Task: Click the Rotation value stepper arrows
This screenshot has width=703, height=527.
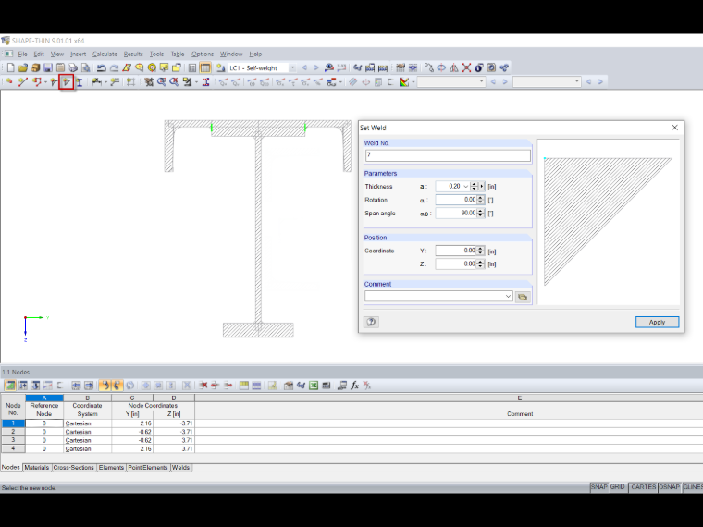Action: pos(481,200)
